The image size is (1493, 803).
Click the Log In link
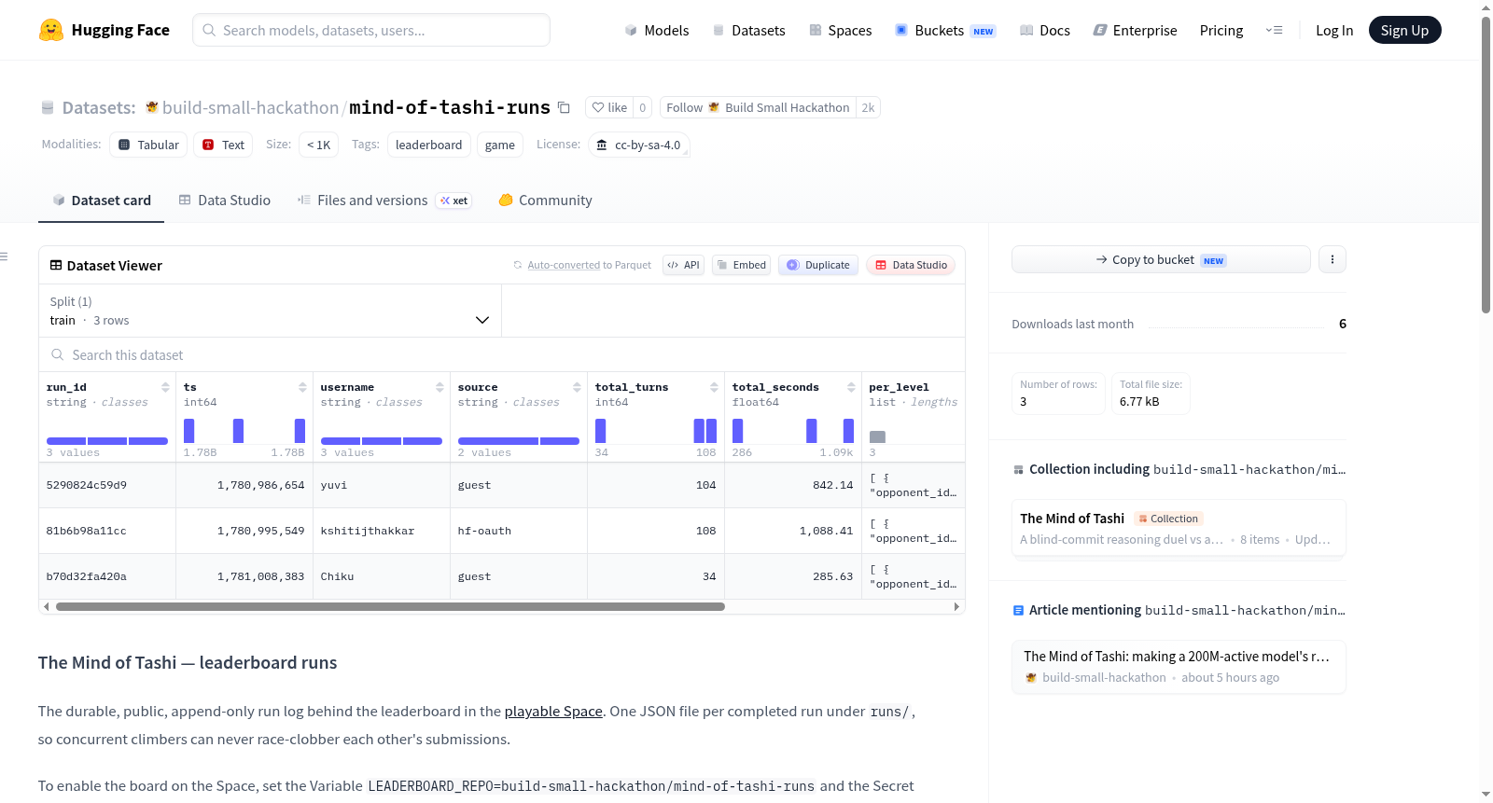[1334, 30]
